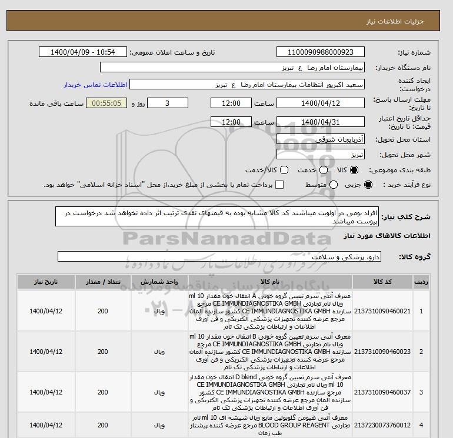The height and width of the screenshot is (438, 453).
Task: Click the جزئیات اطلاعات نیاز header title
Action: pos(395,21)
